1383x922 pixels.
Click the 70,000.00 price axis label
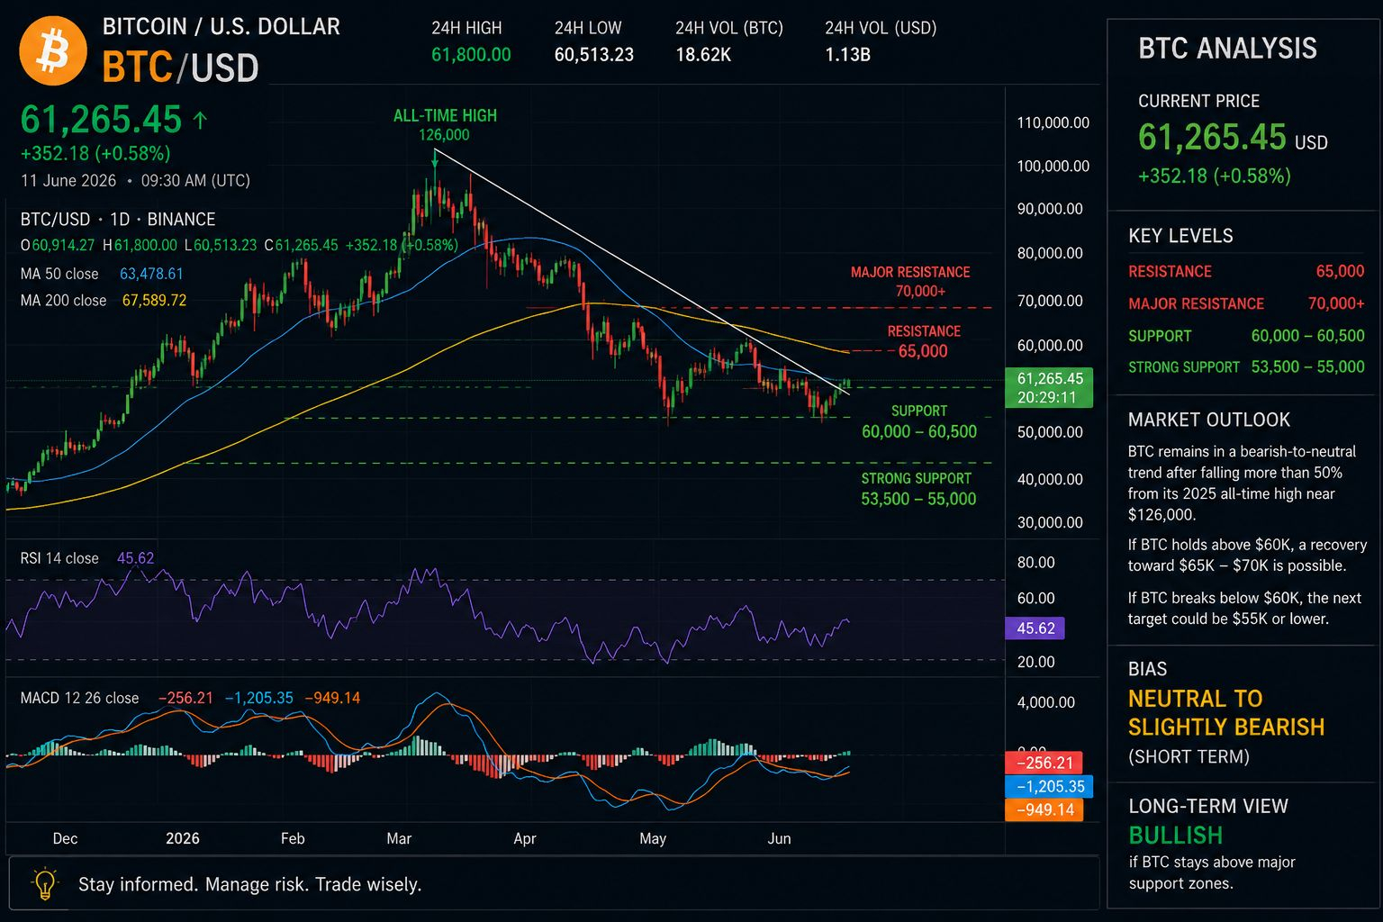[1050, 301]
